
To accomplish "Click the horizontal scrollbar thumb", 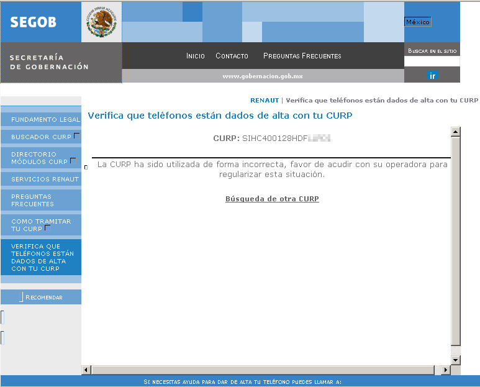I will coord(263,370).
